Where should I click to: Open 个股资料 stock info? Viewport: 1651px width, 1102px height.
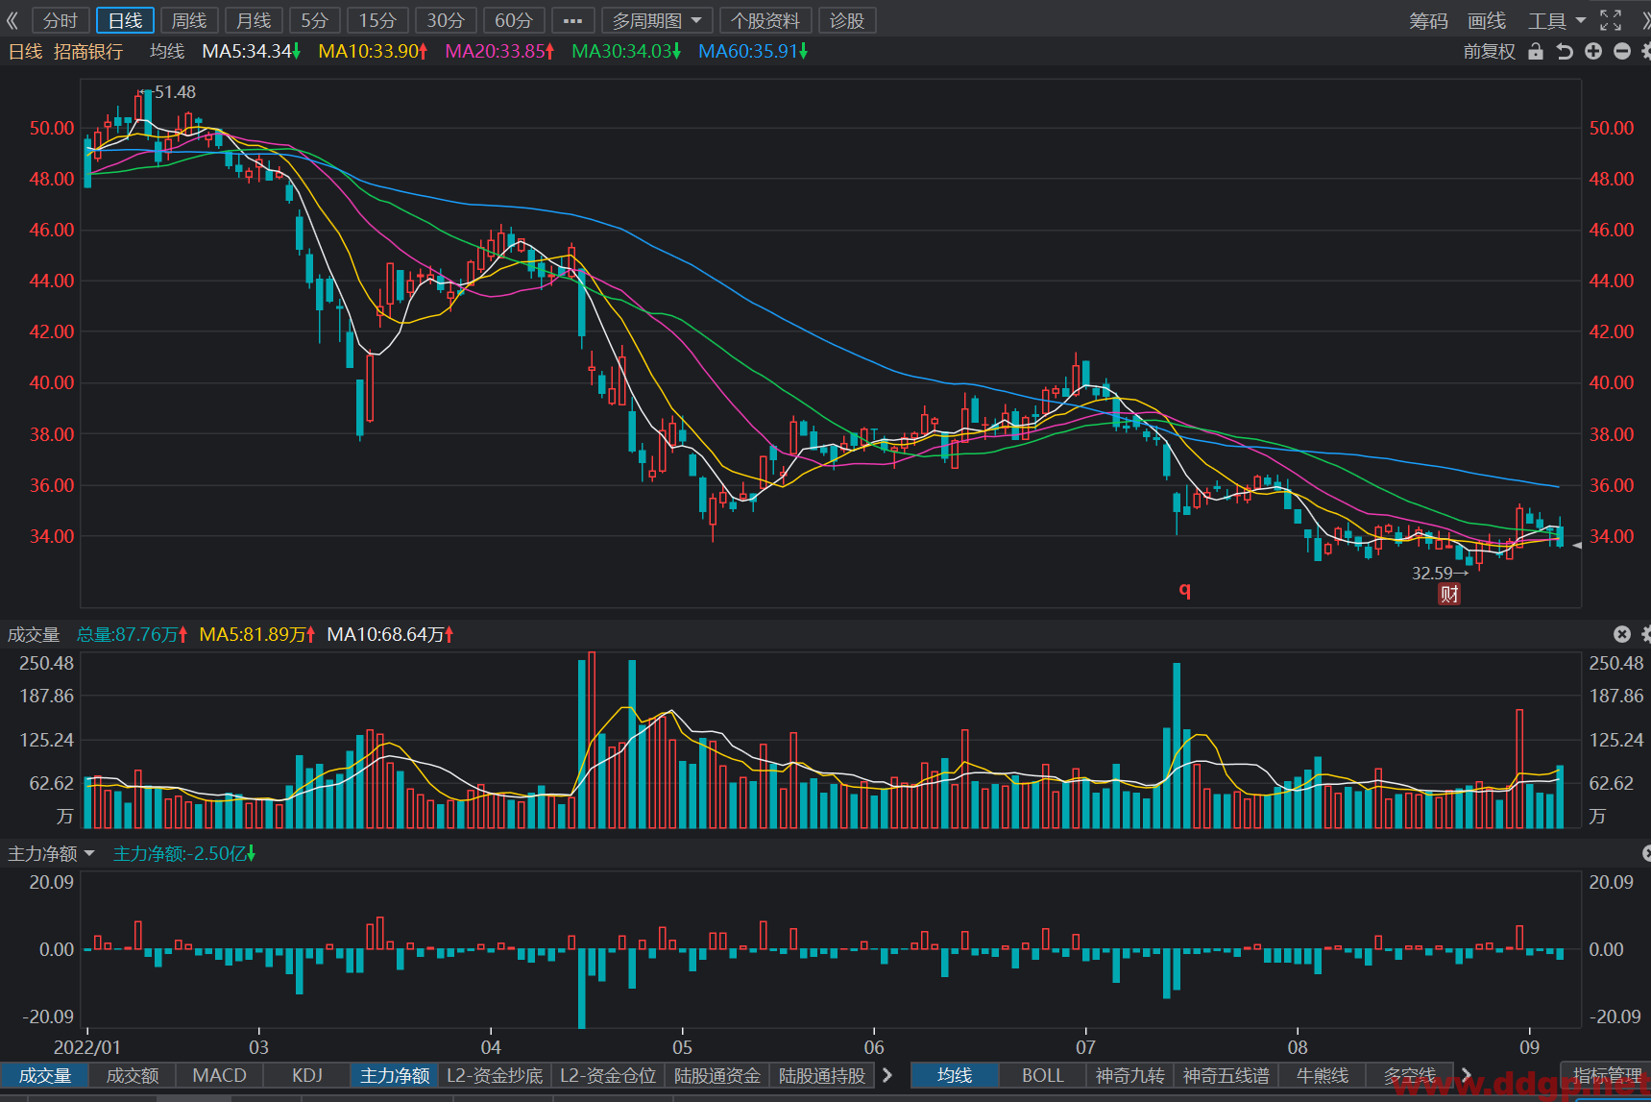point(765,20)
